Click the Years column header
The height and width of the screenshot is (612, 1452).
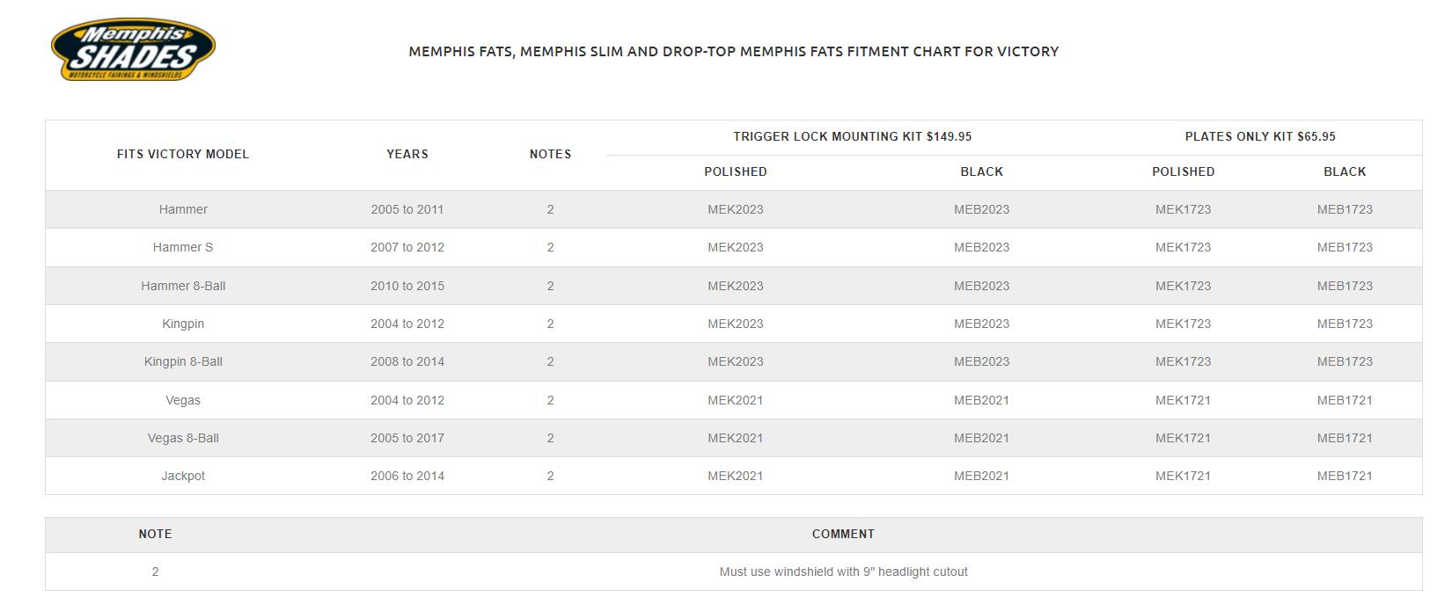[407, 154]
